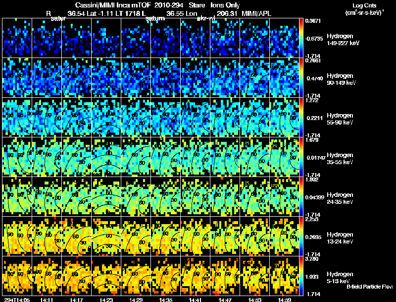Click the 'Log Cnts' colorbar heading
The width and height of the screenshot is (396, 302).
(x=364, y=5)
